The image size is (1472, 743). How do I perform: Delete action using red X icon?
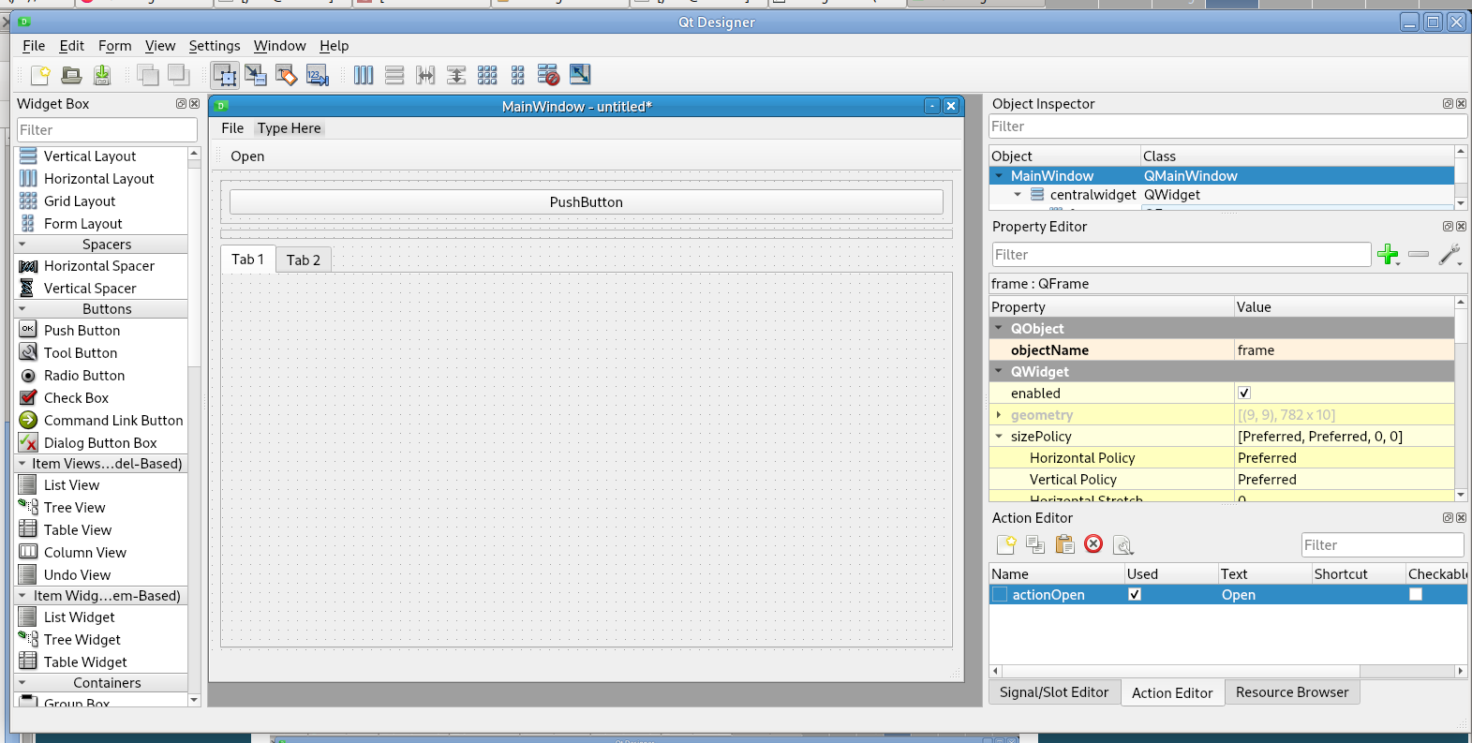pos(1093,544)
